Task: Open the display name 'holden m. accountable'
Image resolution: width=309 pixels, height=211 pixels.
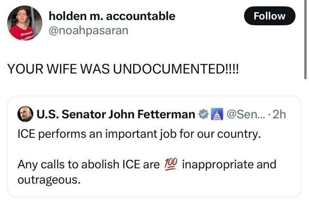Action: [x=112, y=16]
